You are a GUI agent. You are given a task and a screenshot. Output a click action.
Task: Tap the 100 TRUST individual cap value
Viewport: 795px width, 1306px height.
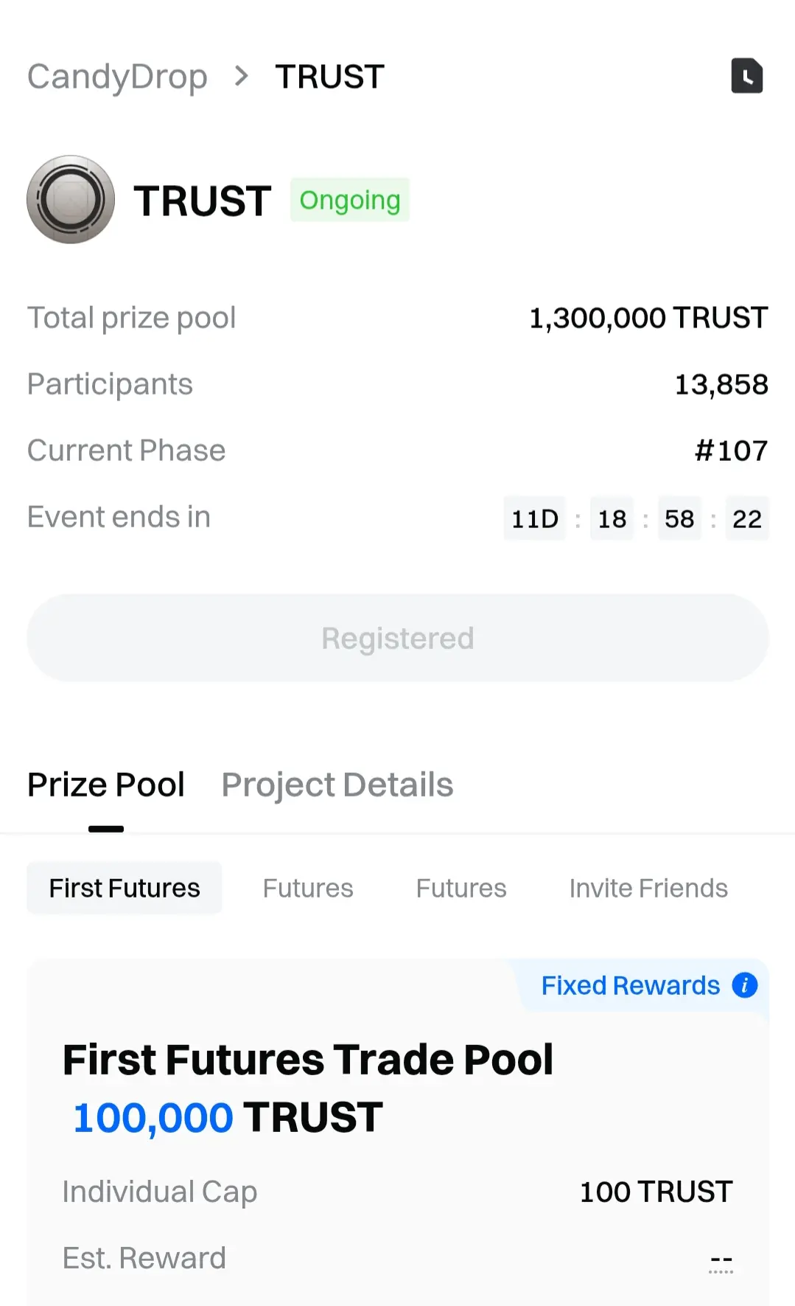[656, 1192]
